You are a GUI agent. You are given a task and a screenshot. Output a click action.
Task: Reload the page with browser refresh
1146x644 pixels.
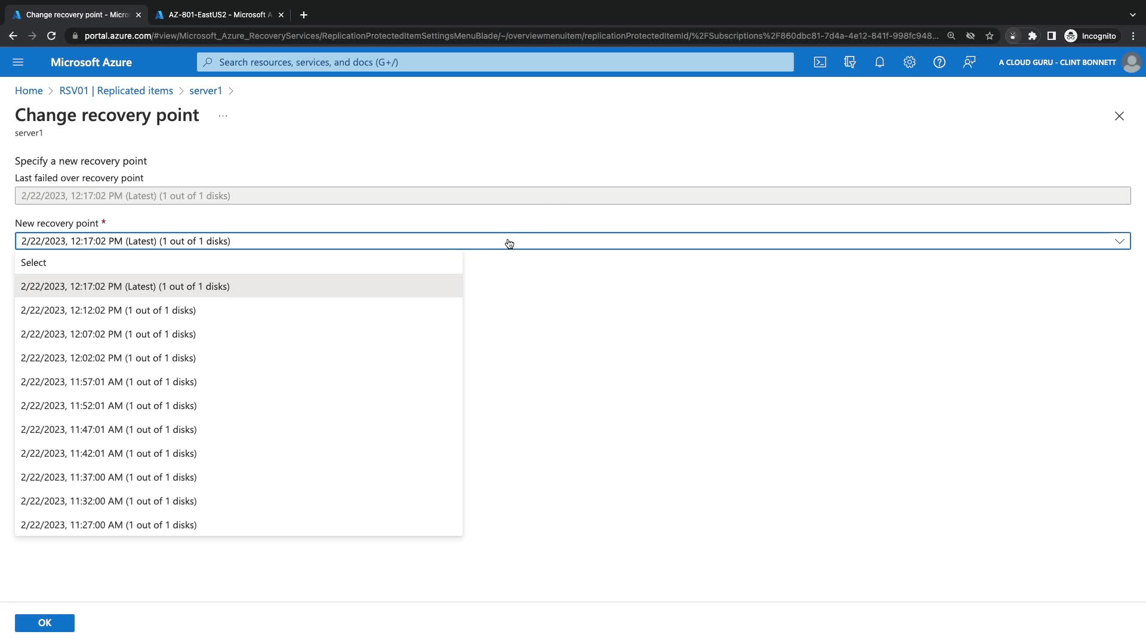[51, 36]
